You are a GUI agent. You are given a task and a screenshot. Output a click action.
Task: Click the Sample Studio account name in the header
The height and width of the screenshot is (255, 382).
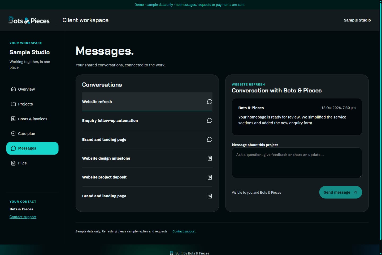357,20
